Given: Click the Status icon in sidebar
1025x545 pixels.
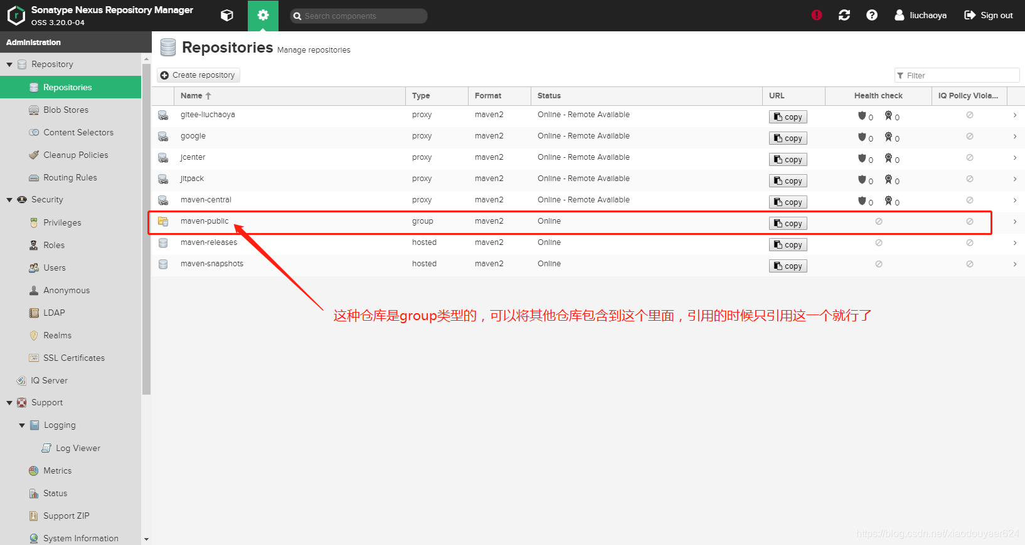Looking at the screenshot, I should coord(34,493).
